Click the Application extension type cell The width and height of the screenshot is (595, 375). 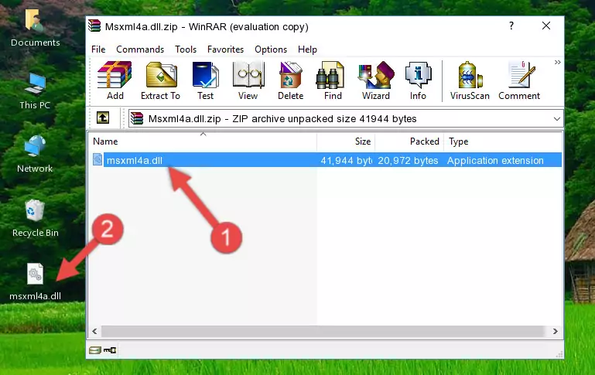[x=495, y=160]
